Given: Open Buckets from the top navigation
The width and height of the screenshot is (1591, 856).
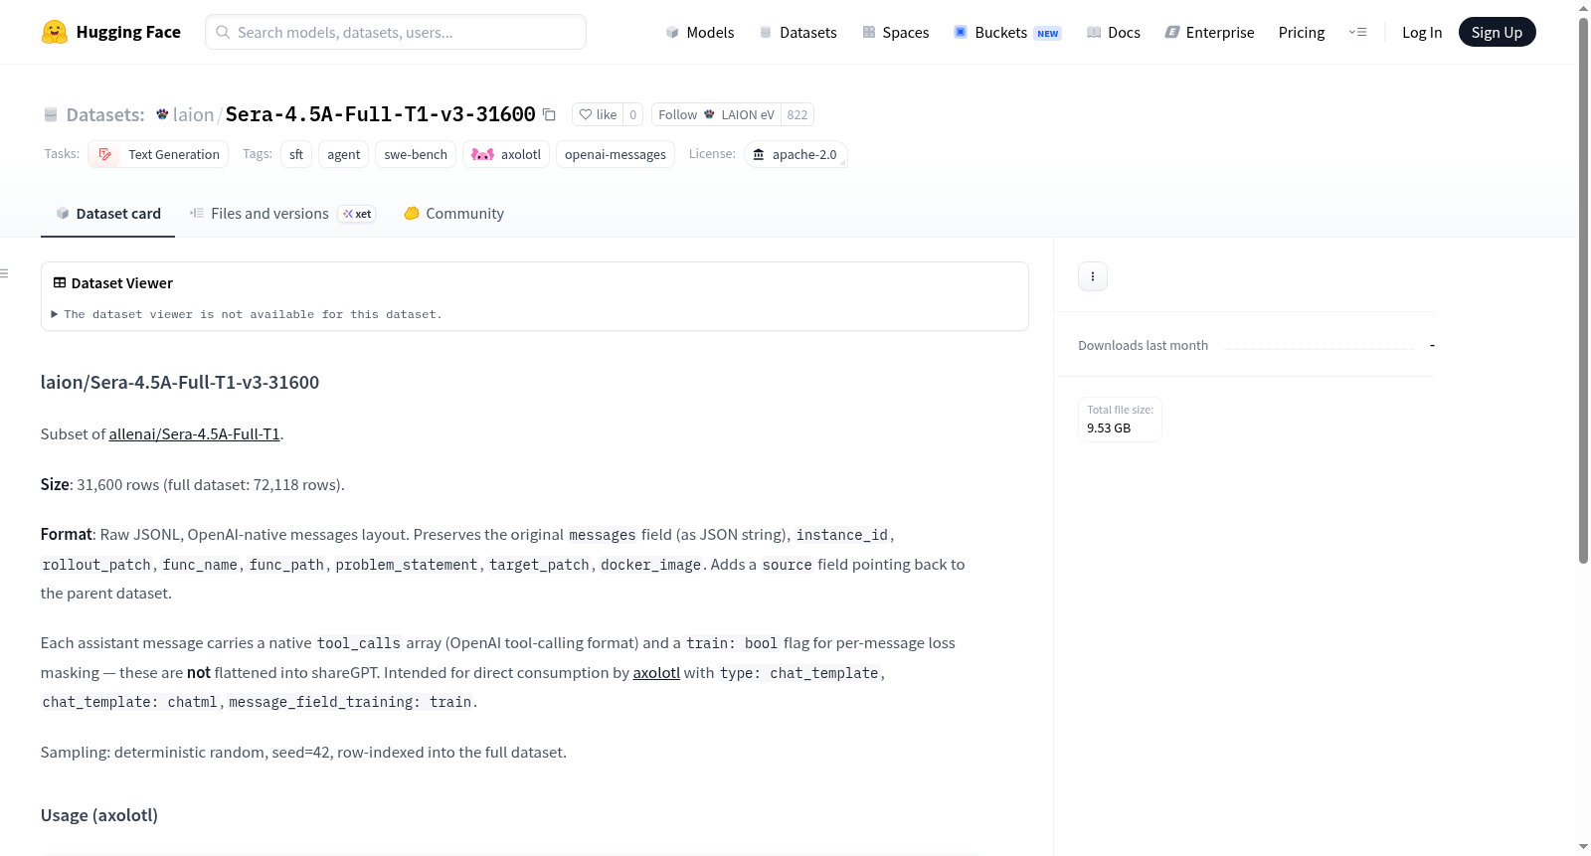Looking at the screenshot, I should (x=1007, y=32).
